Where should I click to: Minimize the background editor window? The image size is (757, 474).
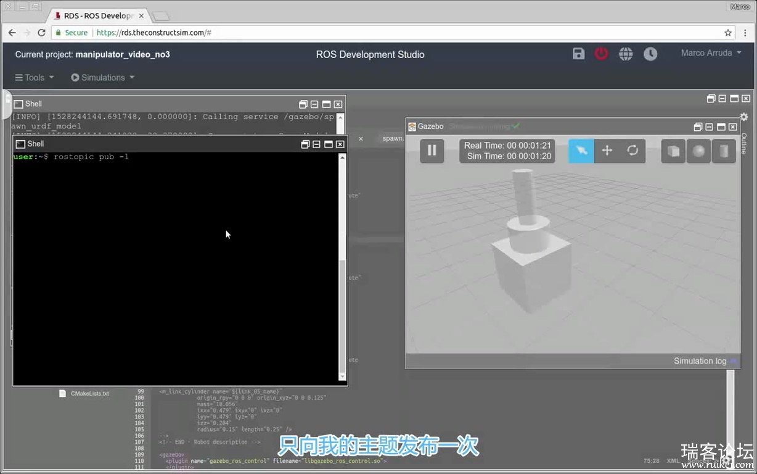click(722, 98)
